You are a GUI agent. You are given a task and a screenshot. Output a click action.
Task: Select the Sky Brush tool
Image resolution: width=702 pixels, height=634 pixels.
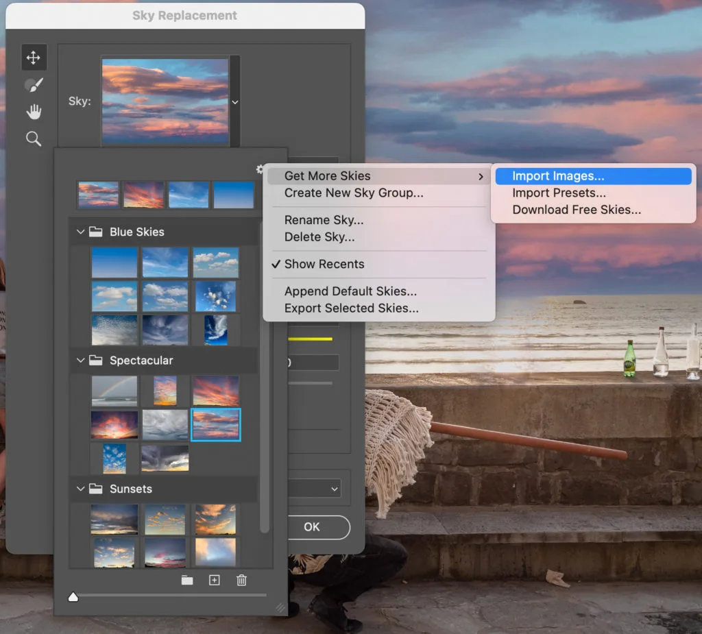point(33,85)
